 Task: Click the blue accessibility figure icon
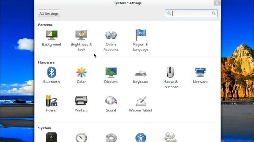point(141,138)
